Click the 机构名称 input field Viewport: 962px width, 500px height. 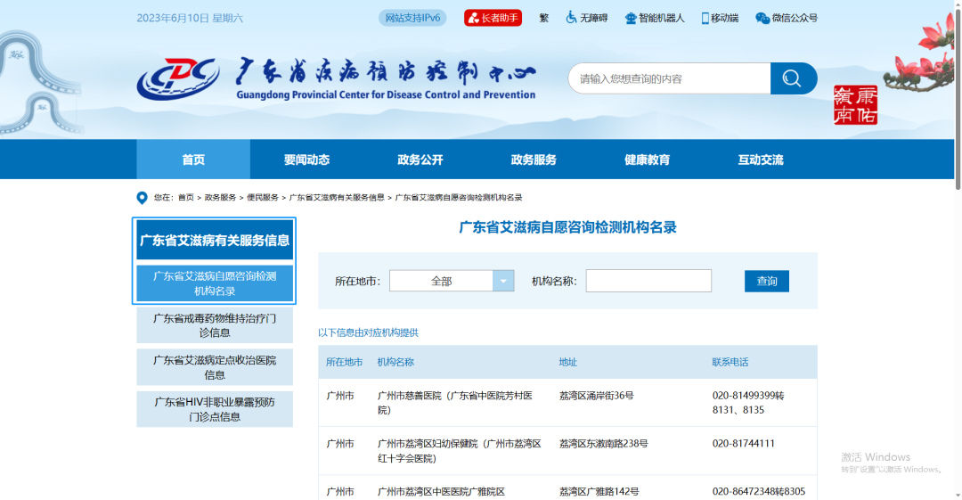click(x=648, y=281)
